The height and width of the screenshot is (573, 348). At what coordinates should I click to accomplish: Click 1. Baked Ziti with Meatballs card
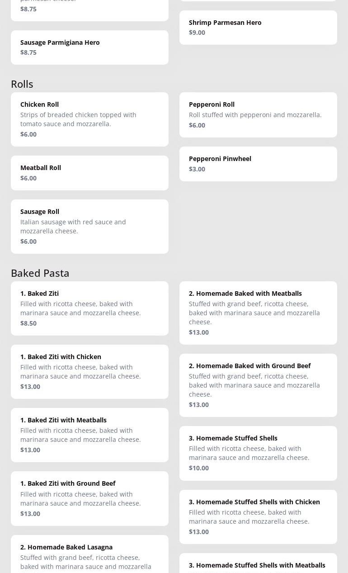89,435
